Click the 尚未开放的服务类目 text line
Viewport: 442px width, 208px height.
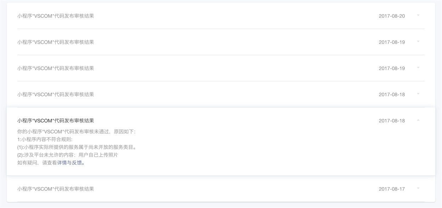77,147
